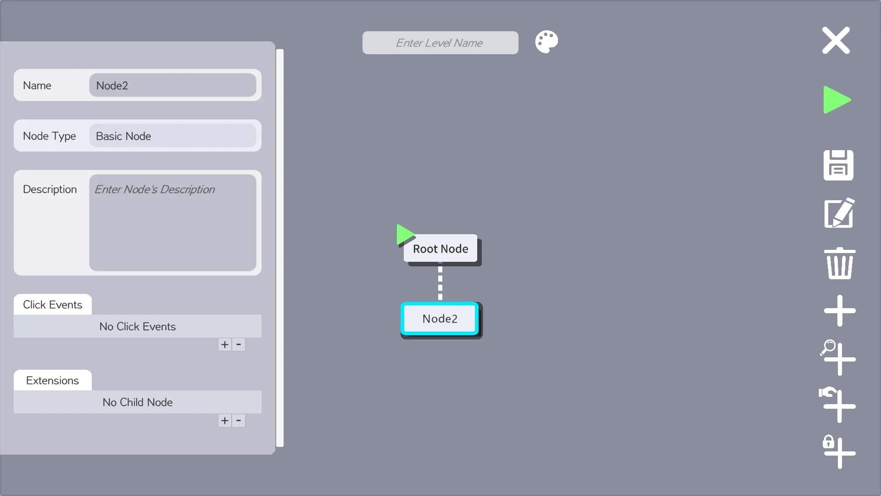The image size is (881, 496).
Task: Click the hand plus node icon
Action: [838, 405]
